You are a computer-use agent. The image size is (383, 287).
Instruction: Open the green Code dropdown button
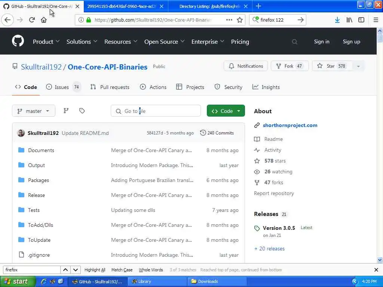click(226, 111)
